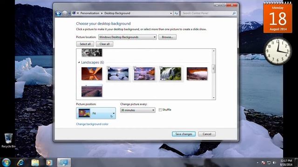Viewport: 298px width, 167px height.
Task: Go back with the blue Back arrow
Action: pos(58,13)
